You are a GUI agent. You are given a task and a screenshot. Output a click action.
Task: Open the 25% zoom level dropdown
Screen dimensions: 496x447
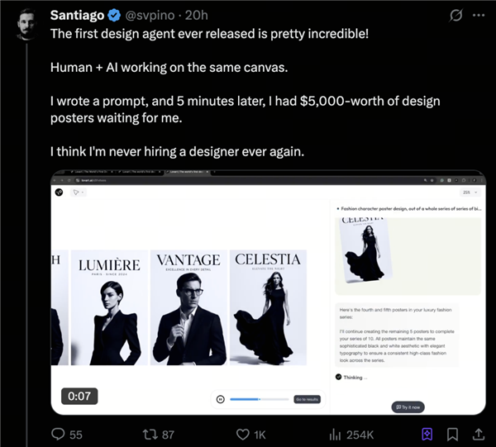click(x=467, y=192)
